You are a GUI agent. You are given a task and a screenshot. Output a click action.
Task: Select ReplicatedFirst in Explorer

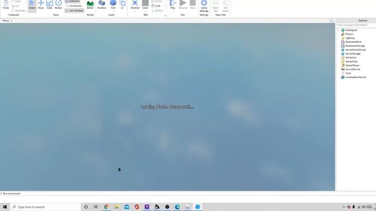coord(353,42)
